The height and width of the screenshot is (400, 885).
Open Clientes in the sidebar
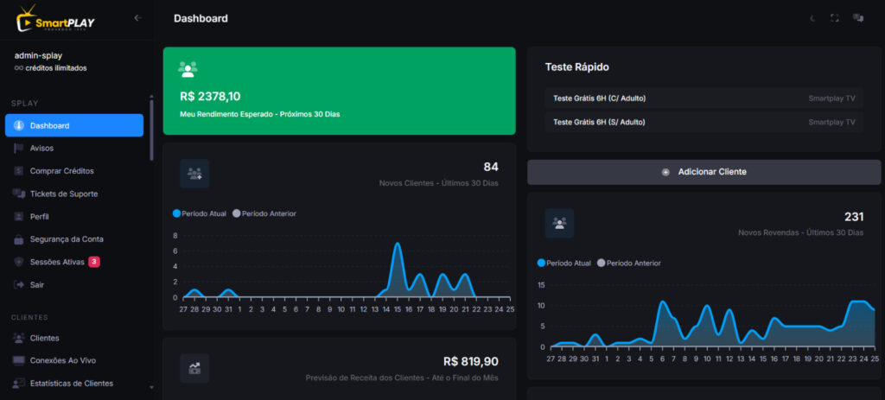click(x=44, y=338)
